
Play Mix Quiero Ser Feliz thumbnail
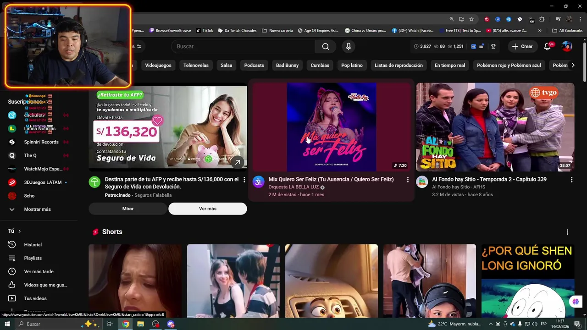[332, 127]
